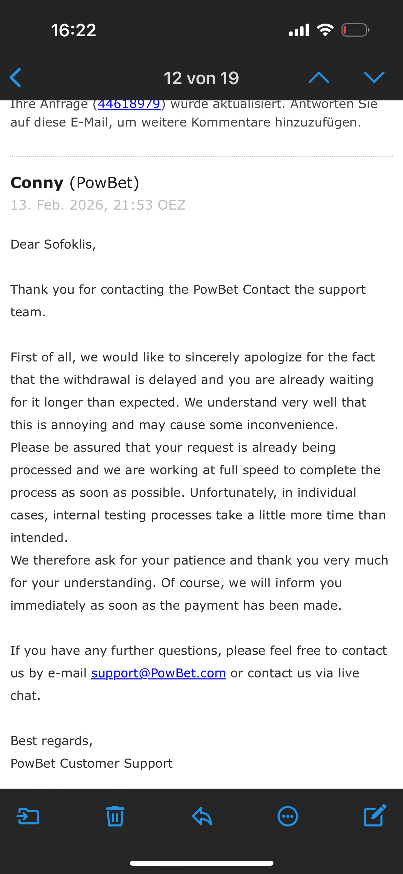Tap the 16:22 clock in status bar
Screen dimensions: 403x874
(x=73, y=30)
